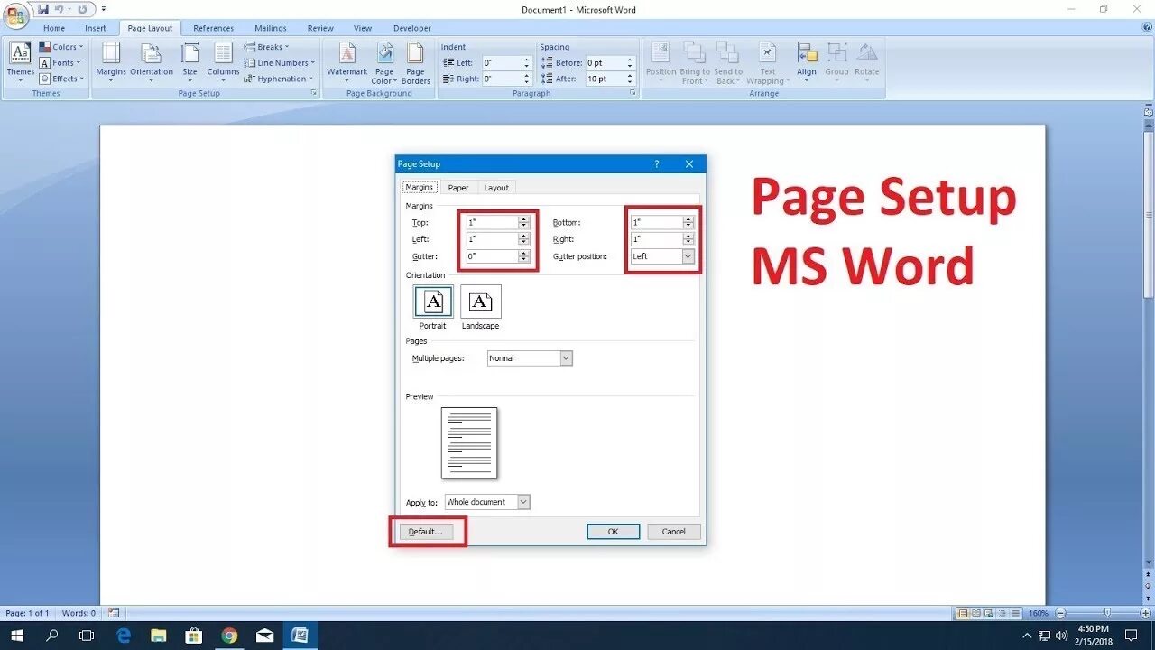This screenshot has width=1155, height=650.
Task: Switch to the References ribbon tab
Action: [x=214, y=28]
